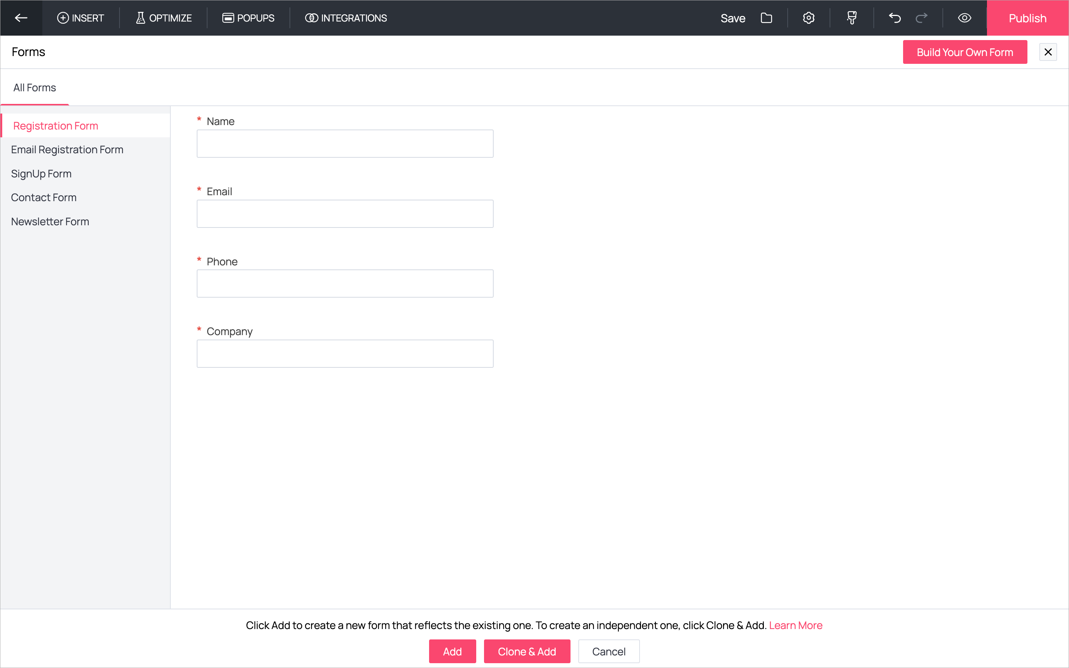This screenshot has height=668, width=1069.
Task: Open the Optimize menu
Action: coord(163,18)
